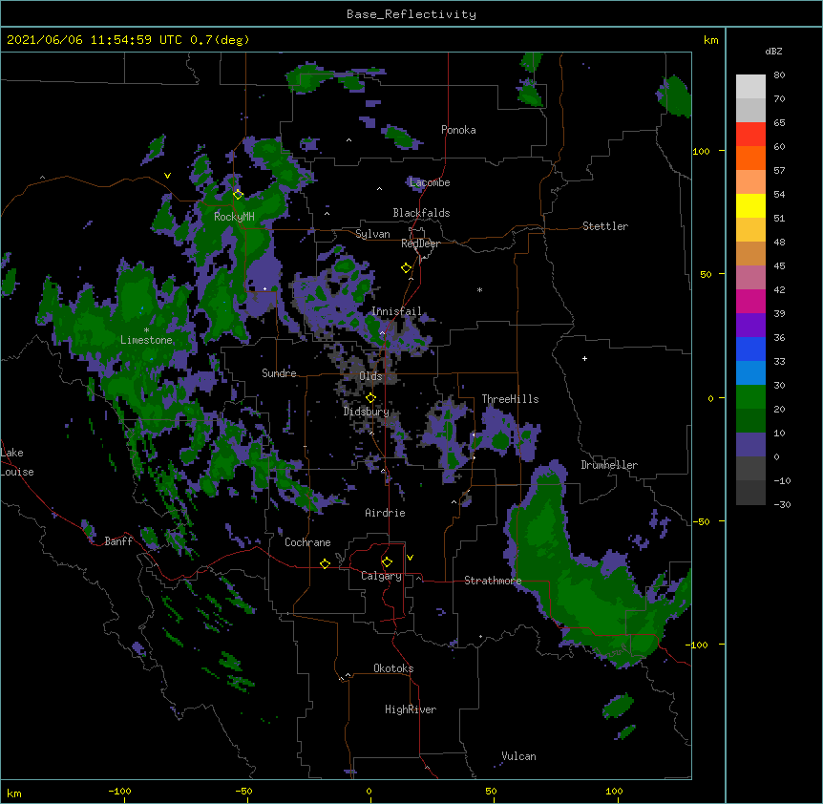Click the Lacombe label
The width and height of the screenshot is (823, 804).
430,182
